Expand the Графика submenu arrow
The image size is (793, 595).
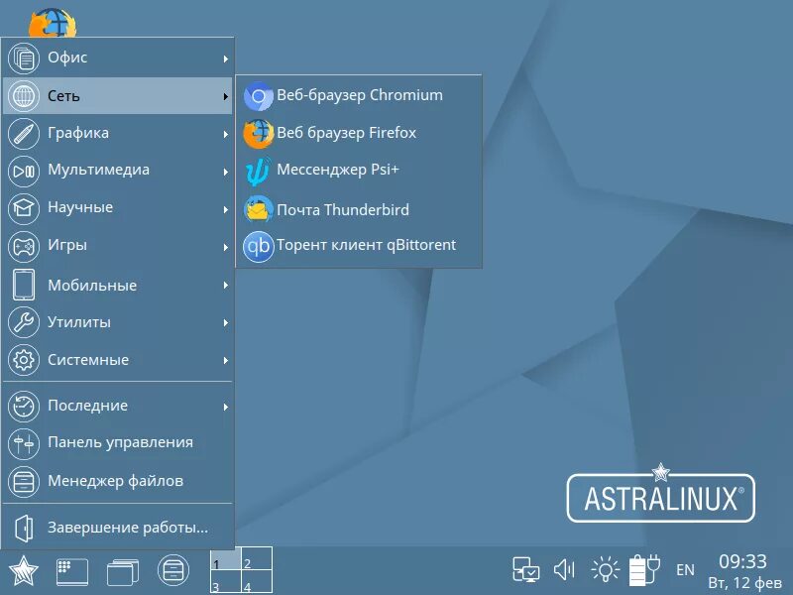tap(226, 134)
